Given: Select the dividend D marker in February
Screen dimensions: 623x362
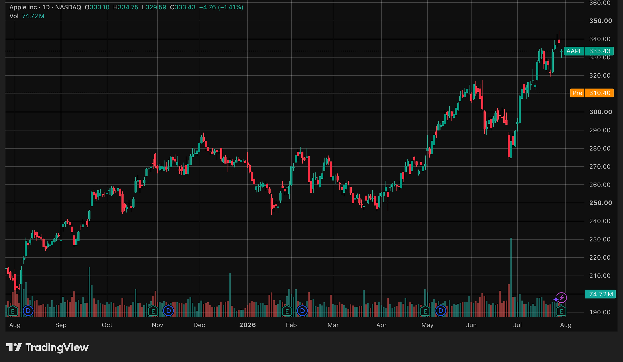Looking at the screenshot, I should tap(302, 311).
